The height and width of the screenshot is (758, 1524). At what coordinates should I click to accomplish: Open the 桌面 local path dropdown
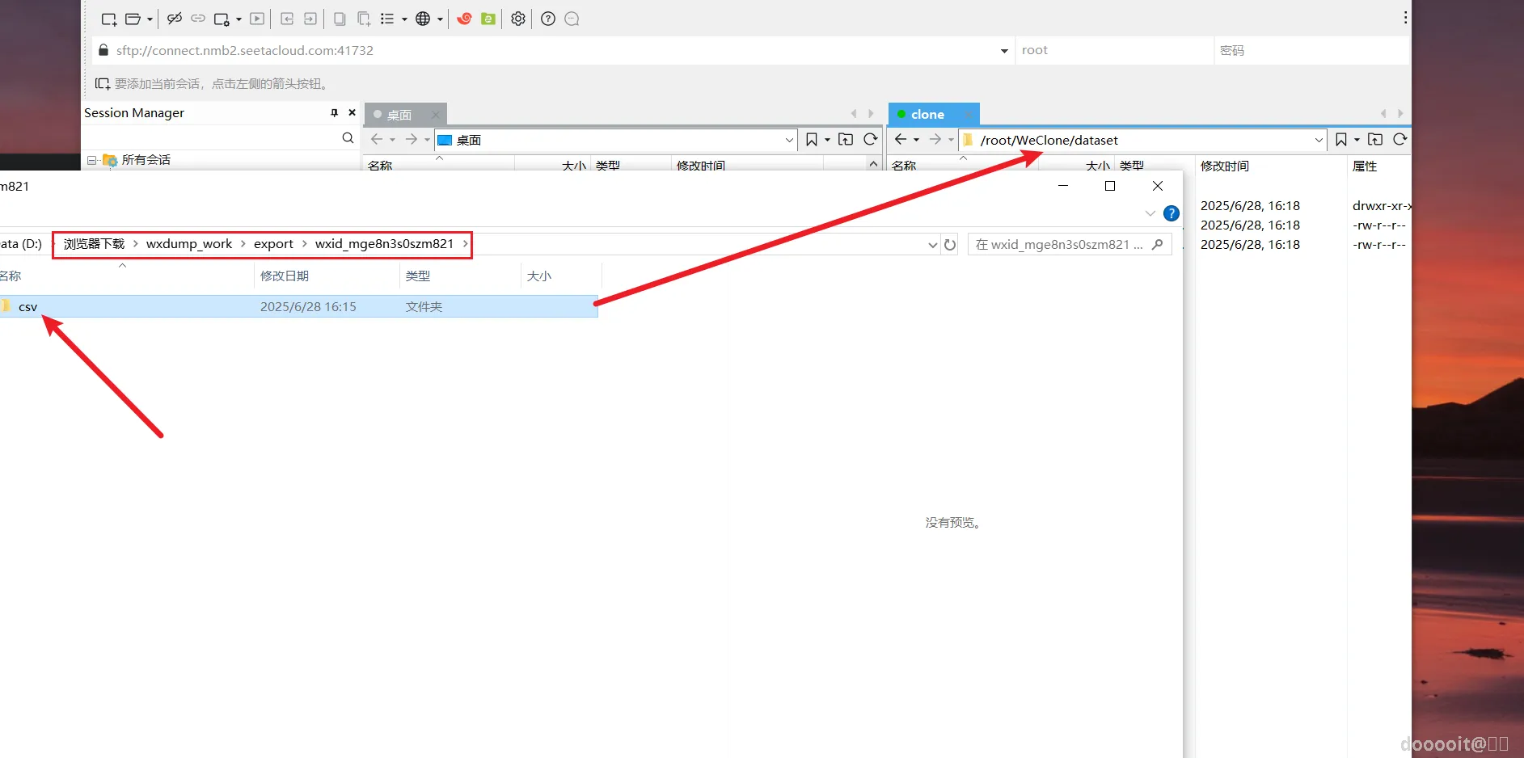point(789,140)
